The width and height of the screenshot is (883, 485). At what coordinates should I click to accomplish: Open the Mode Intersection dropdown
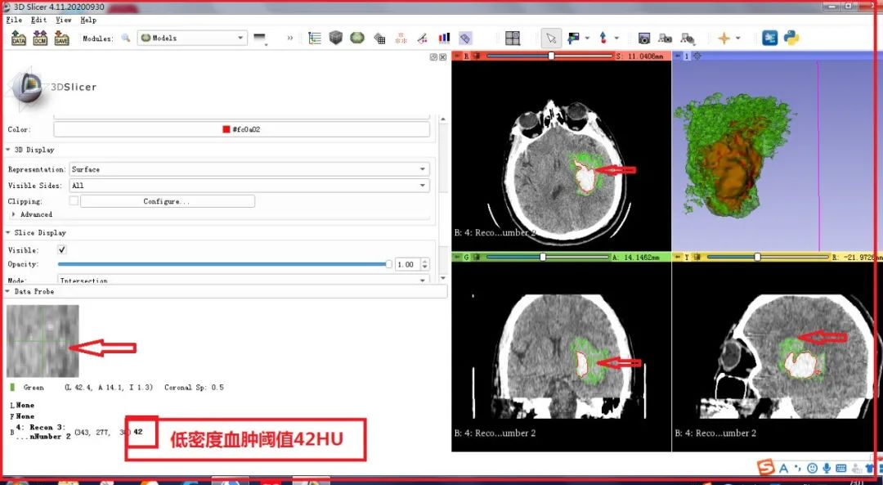coord(243,280)
